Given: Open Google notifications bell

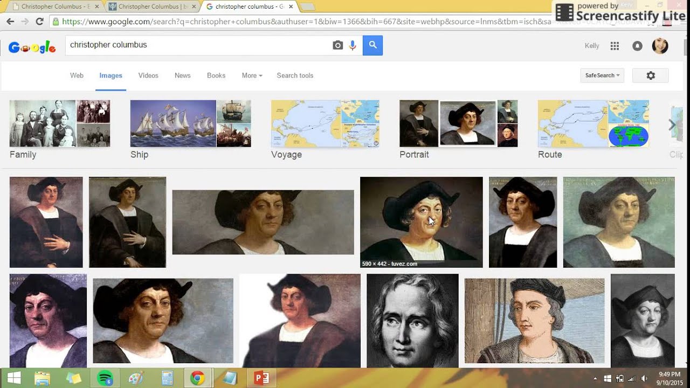Looking at the screenshot, I should point(637,46).
